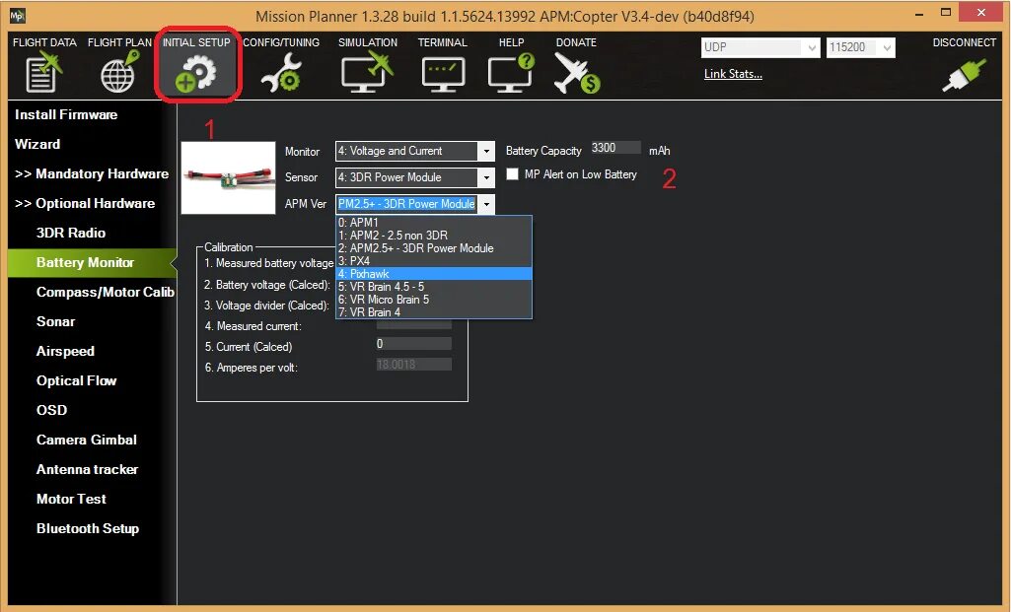Click the Disconnect plug icon
This screenshot has width=1011, height=612.
pos(964,75)
